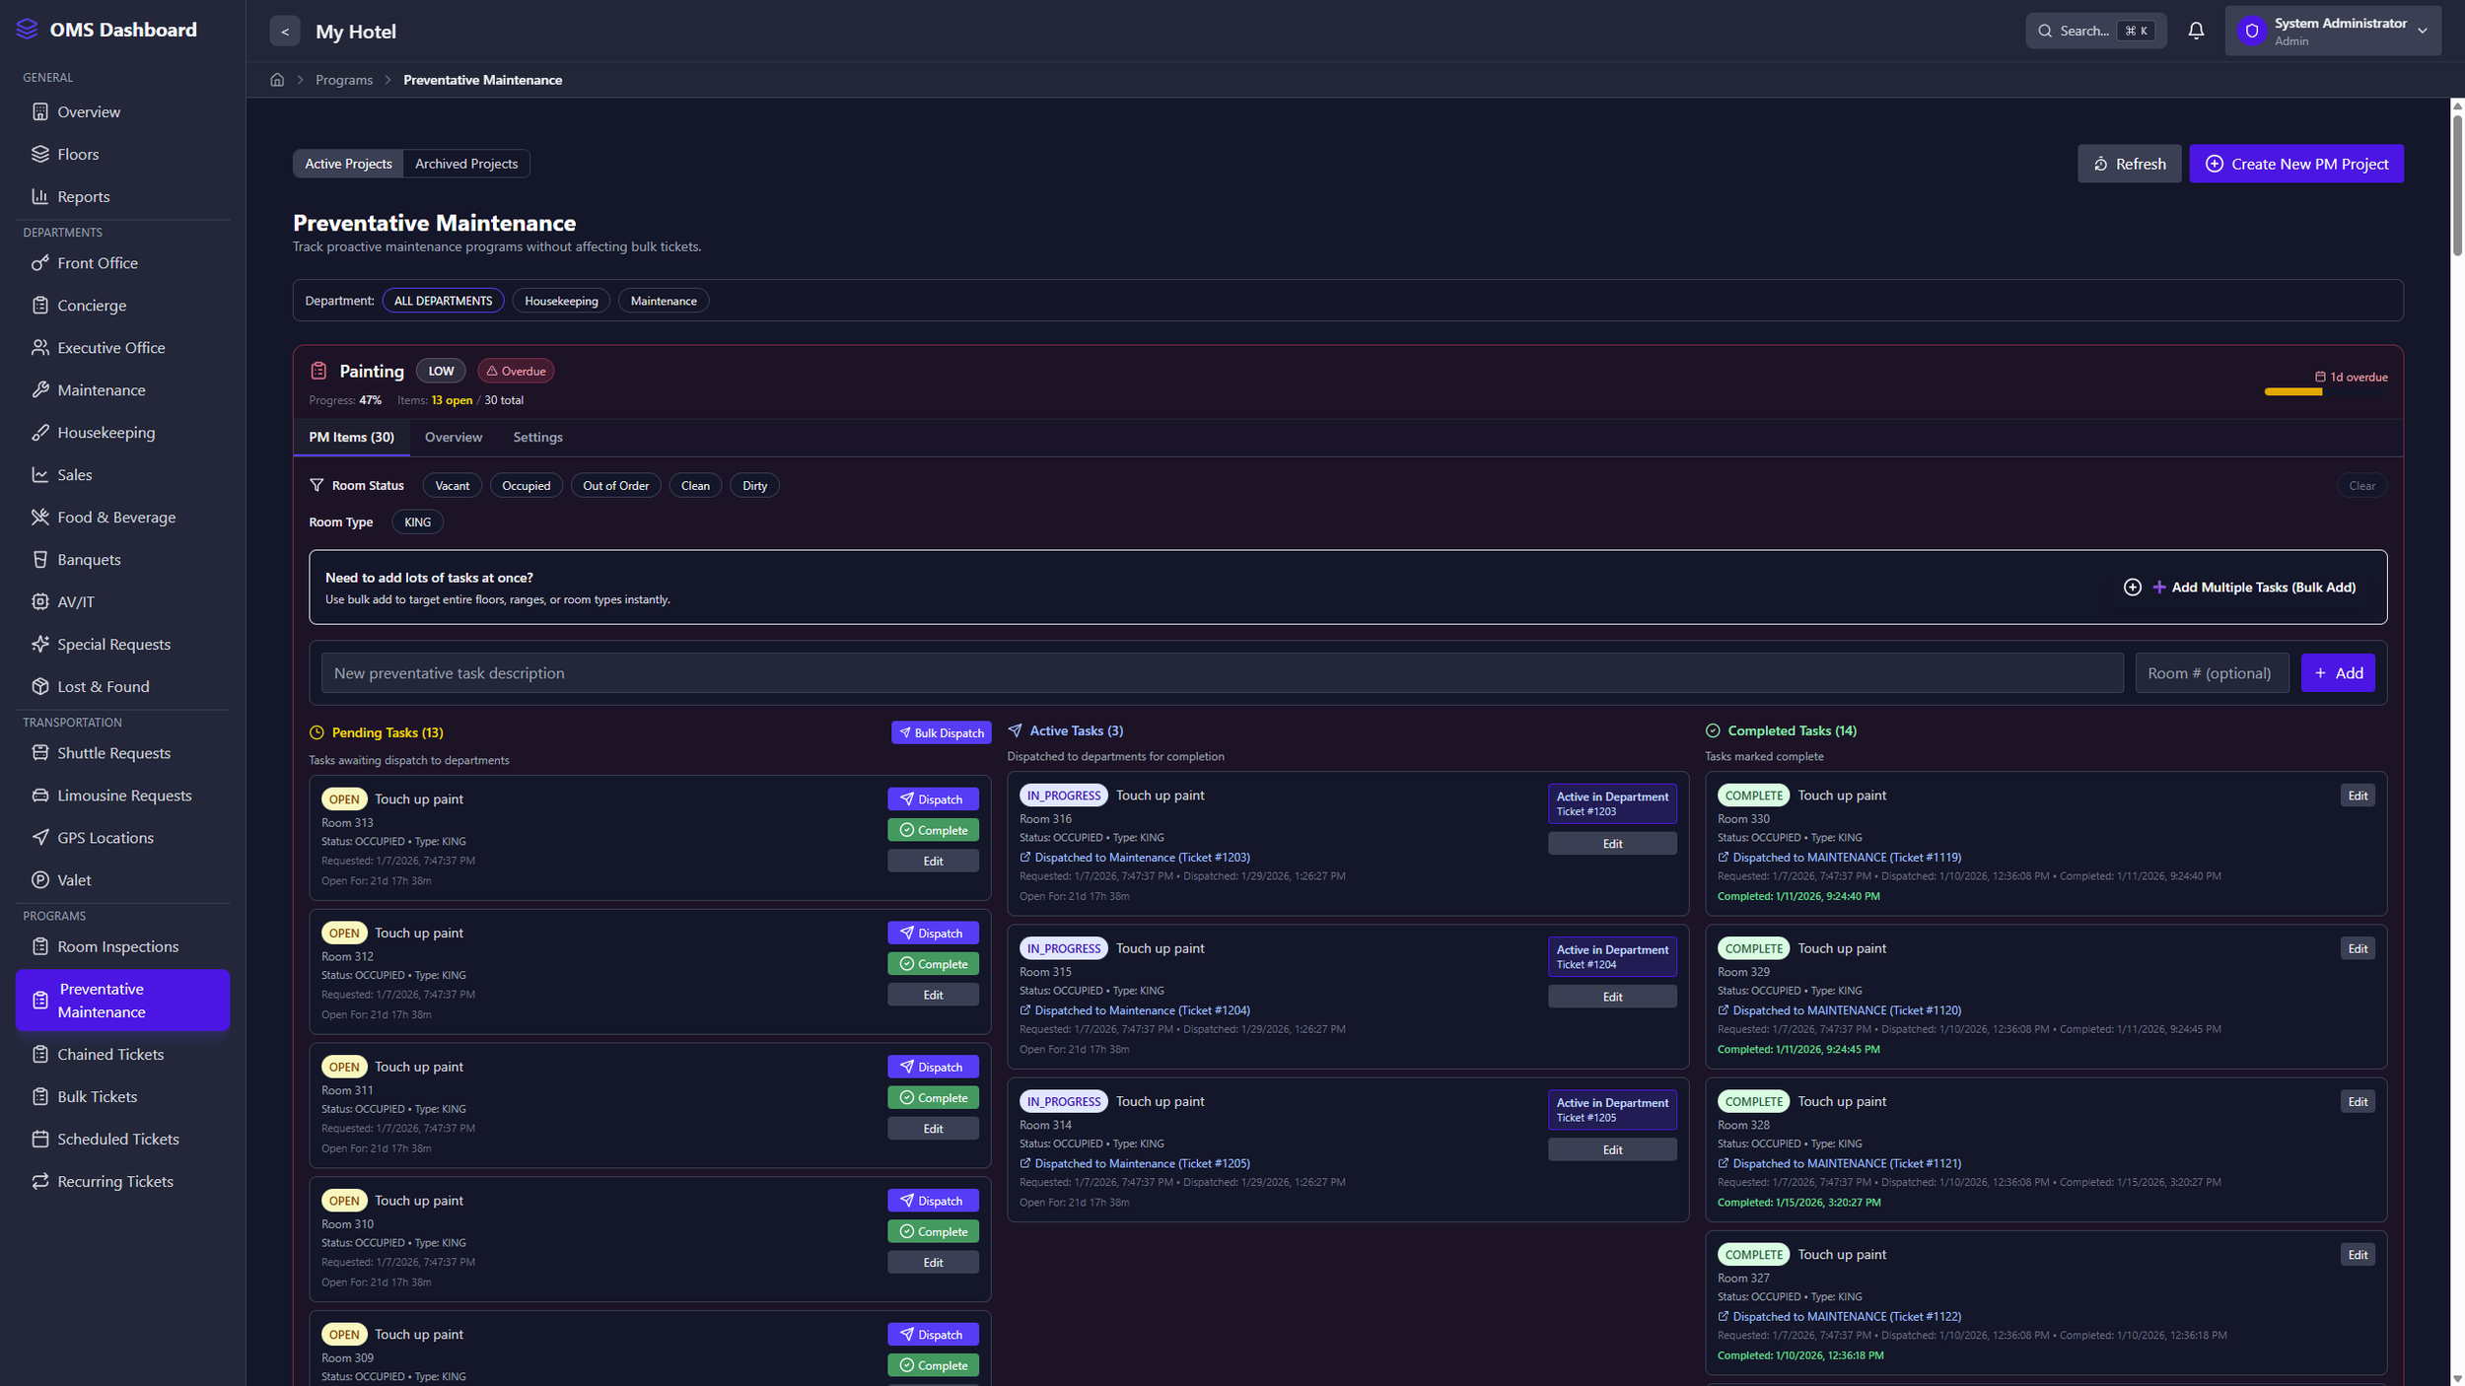Toggle the Vacant room status filter

point(452,486)
